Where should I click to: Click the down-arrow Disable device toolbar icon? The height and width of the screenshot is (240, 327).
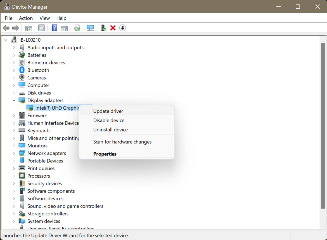point(123,28)
